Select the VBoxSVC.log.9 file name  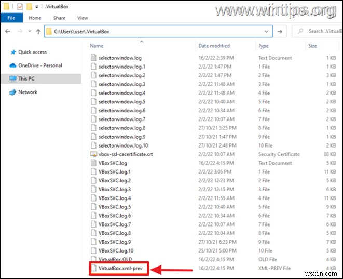(115, 242)
